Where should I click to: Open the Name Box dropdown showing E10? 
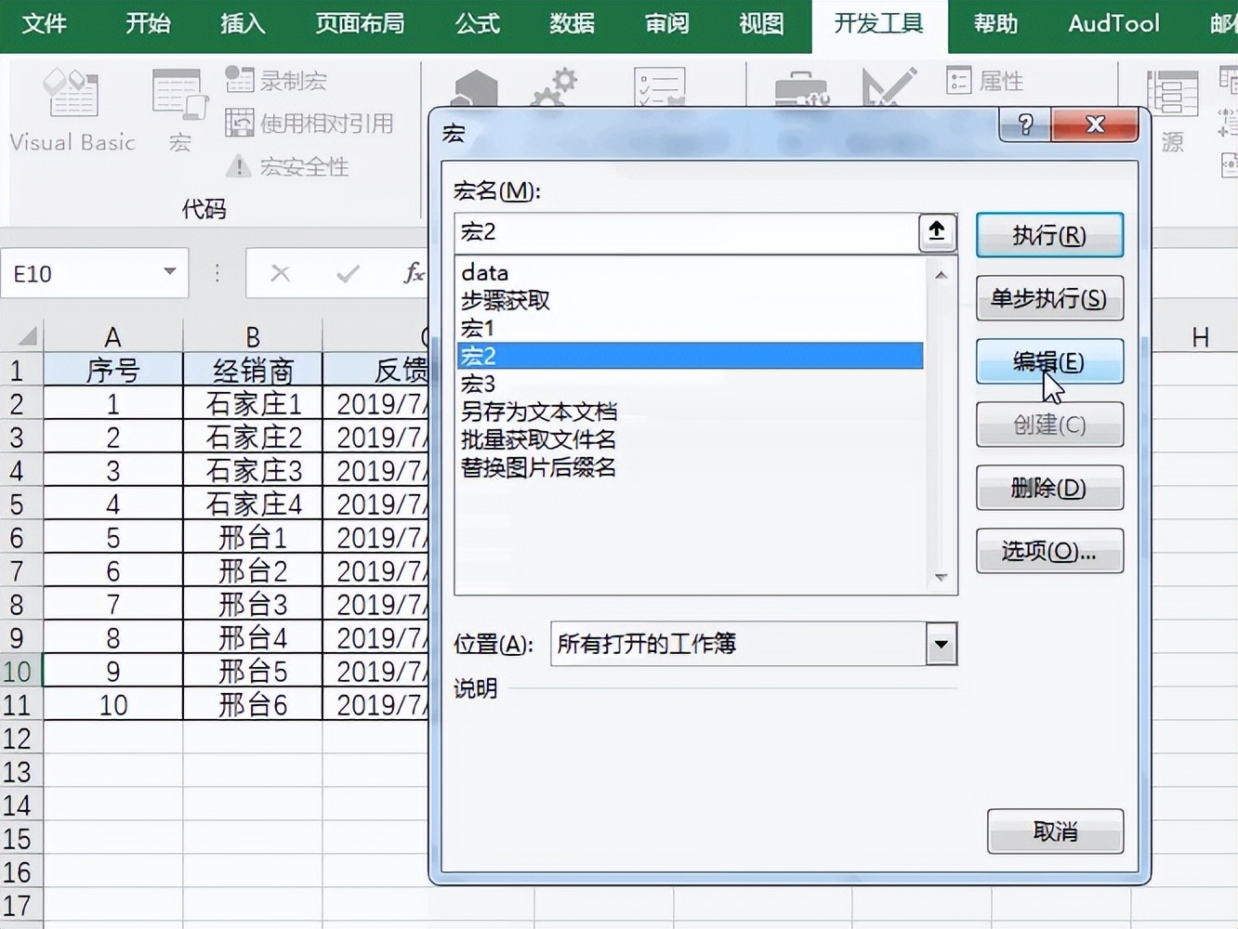[168, 273]
